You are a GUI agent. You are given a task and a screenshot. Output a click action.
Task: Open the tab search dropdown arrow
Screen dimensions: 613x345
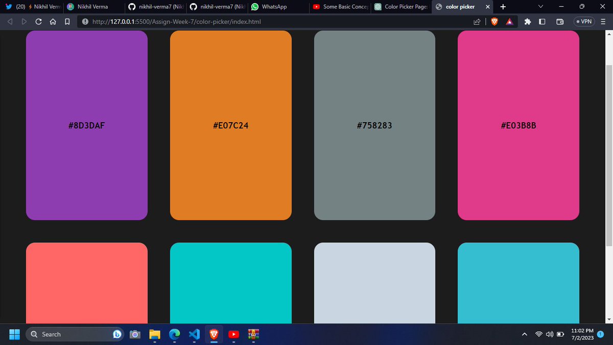click(x=540, y=7)
